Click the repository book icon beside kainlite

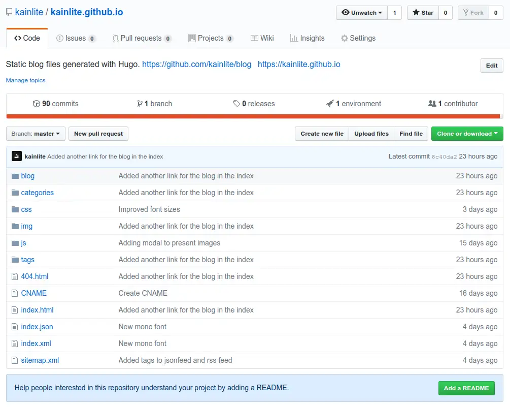coord(9,12)
